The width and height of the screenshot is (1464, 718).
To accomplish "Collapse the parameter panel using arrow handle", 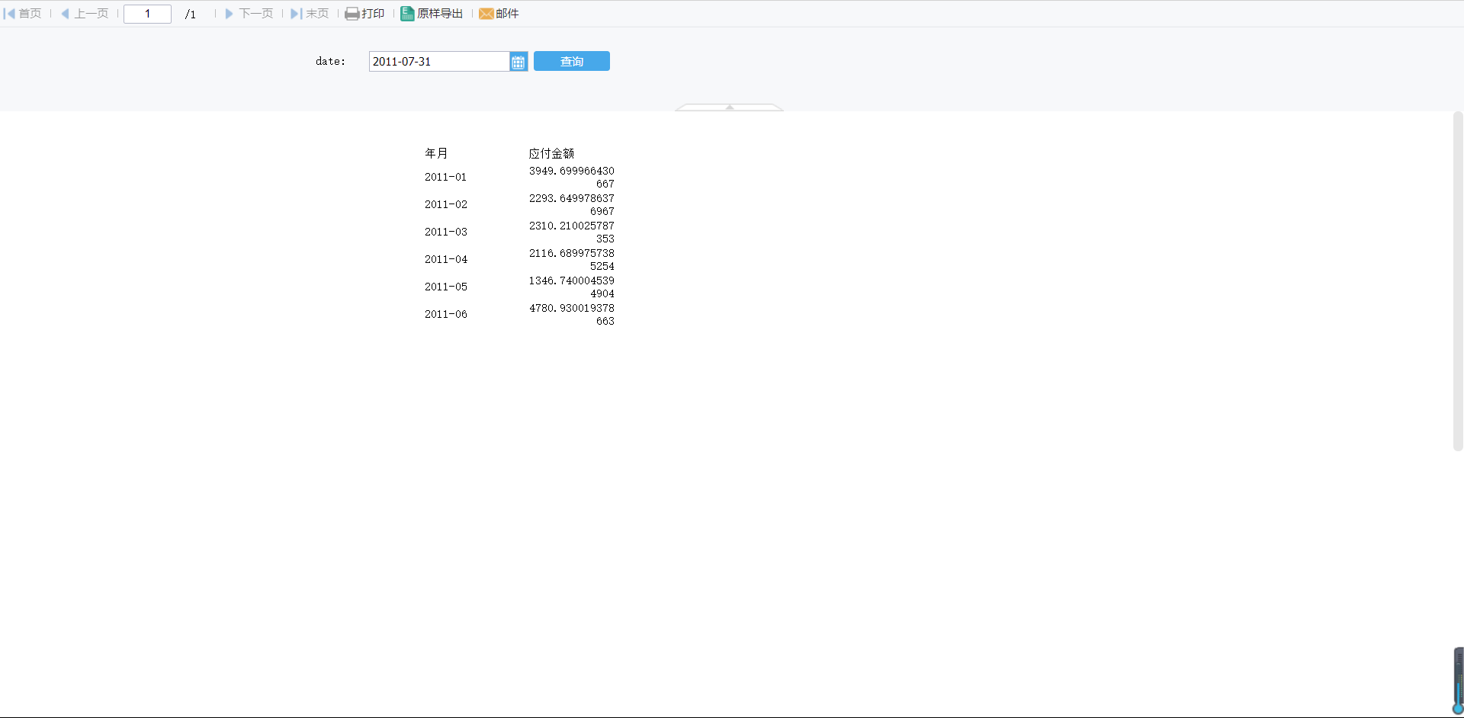I will (729, 107).
